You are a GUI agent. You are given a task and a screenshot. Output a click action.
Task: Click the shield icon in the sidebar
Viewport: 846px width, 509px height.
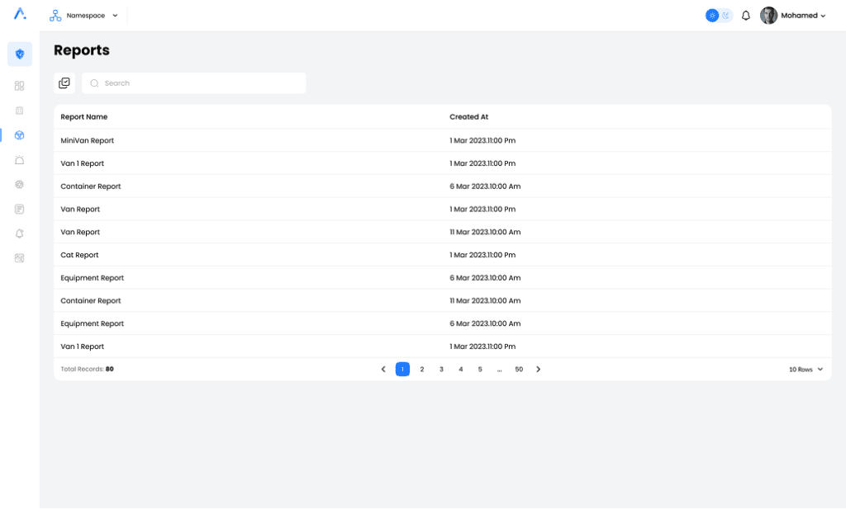click(20, 54)
